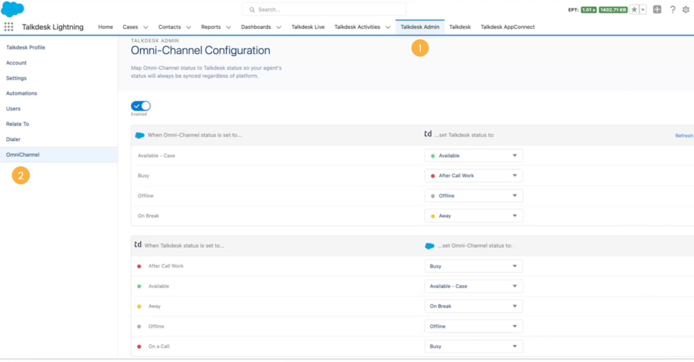Click the EPT 1.01 s badge
The width and height of the screenshot is (694, 362).
pyautogui.click(x=588, y=10)
